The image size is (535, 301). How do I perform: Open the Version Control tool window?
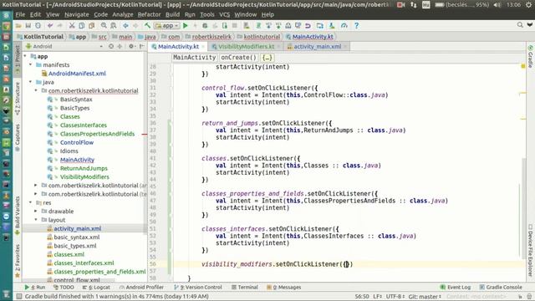point(198,287)
